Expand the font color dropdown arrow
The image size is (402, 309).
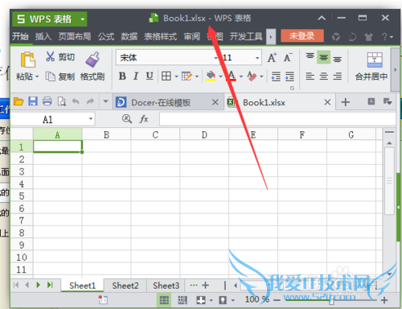(x=241, y=76)
